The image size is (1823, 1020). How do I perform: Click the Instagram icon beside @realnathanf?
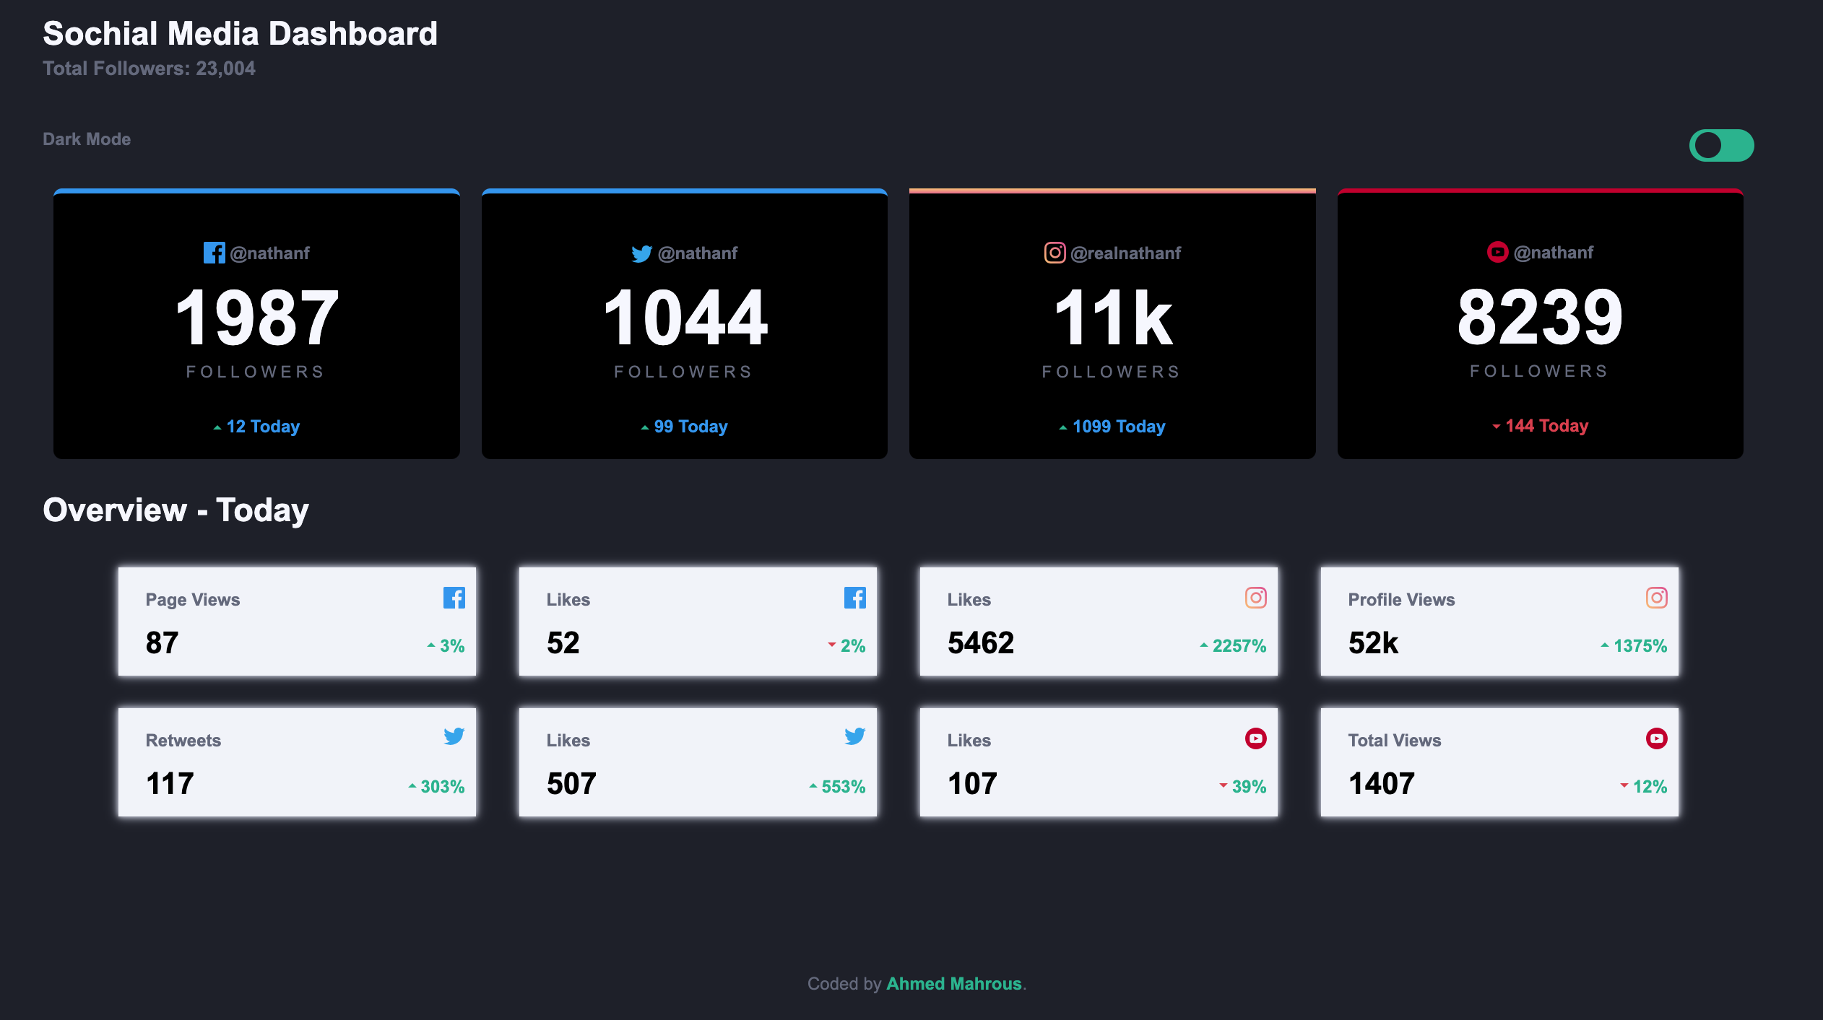(1055, 253)
